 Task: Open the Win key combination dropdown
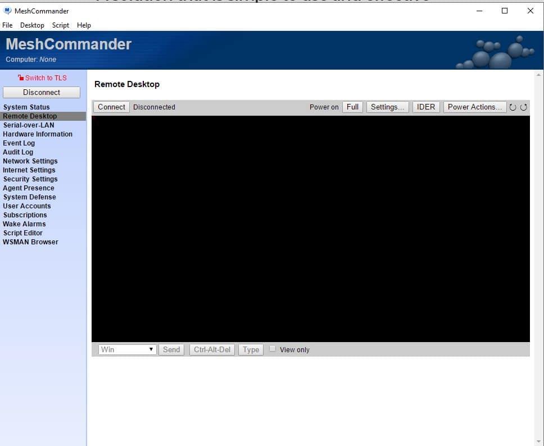click(151, 349)
